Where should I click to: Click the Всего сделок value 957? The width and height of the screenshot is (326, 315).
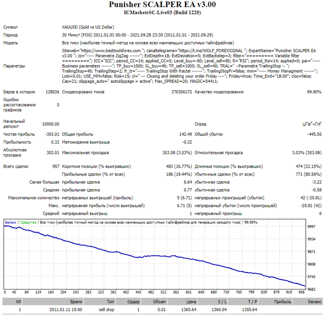pyautogui.click(x=56, y=166)
